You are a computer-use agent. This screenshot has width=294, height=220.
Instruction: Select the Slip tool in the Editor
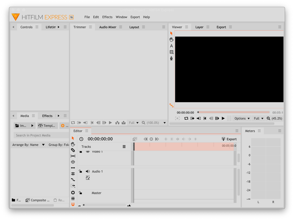73,156
